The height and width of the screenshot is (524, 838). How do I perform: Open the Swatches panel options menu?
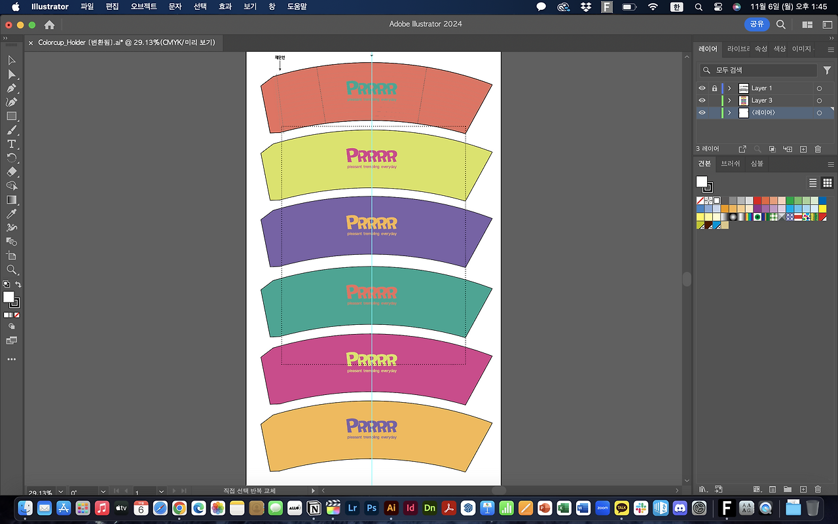(831, 164)
